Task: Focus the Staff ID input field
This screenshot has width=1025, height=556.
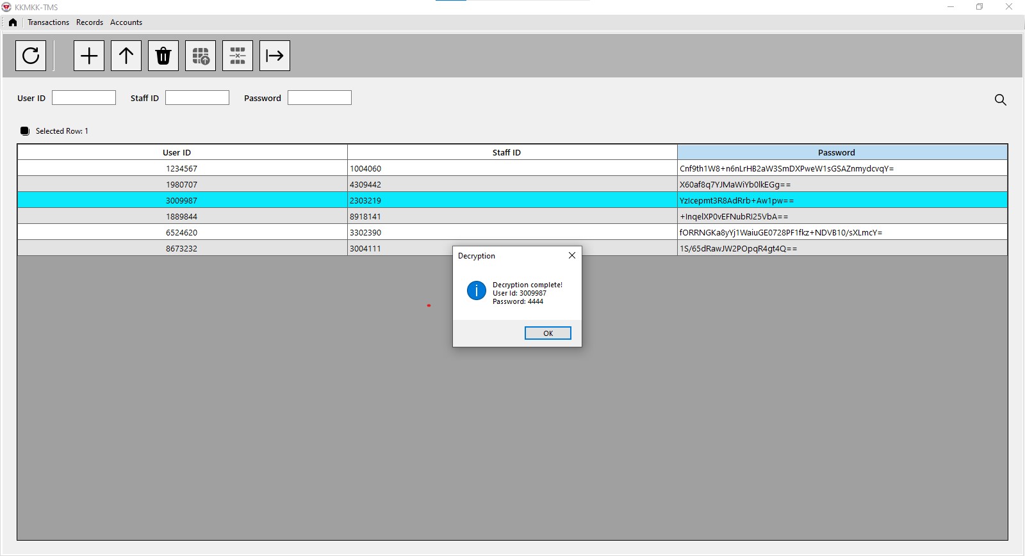Action: coord(197,98)
